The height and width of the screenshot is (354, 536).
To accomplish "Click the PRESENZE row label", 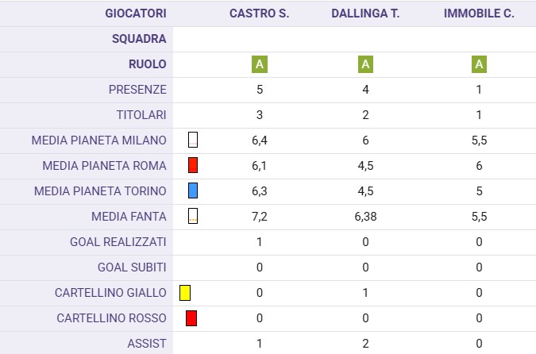I will (x=137, y=90).
